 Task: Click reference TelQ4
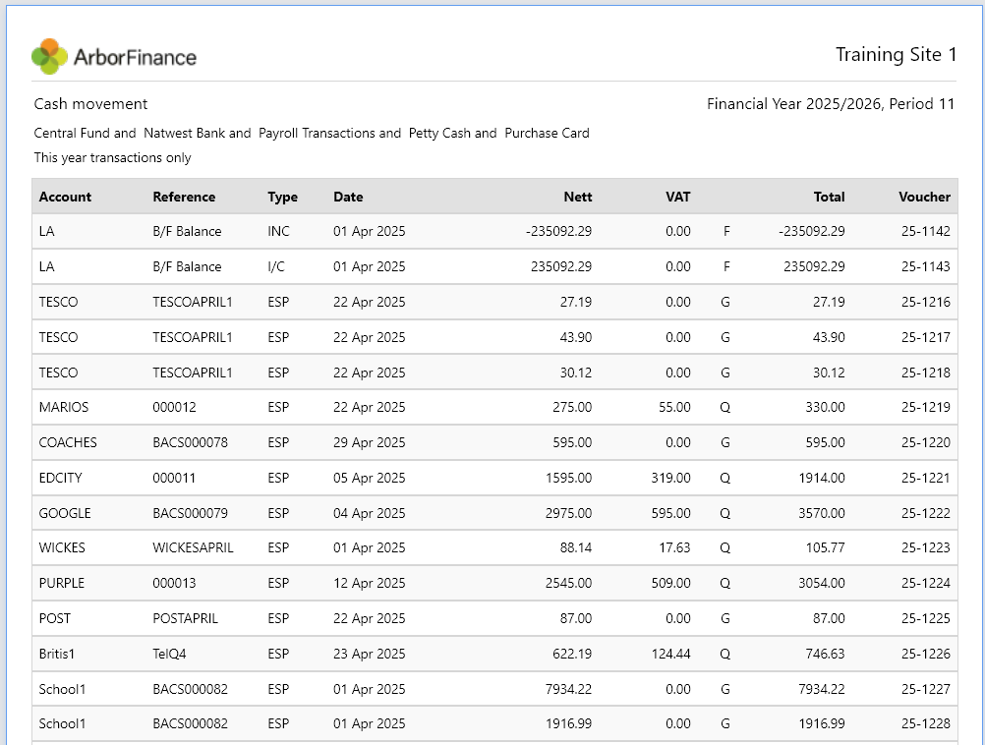click(170, 654)
